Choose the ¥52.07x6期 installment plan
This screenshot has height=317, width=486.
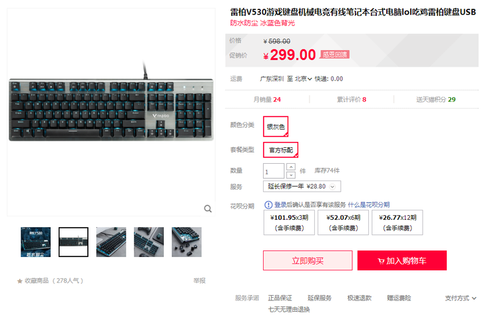343,222
